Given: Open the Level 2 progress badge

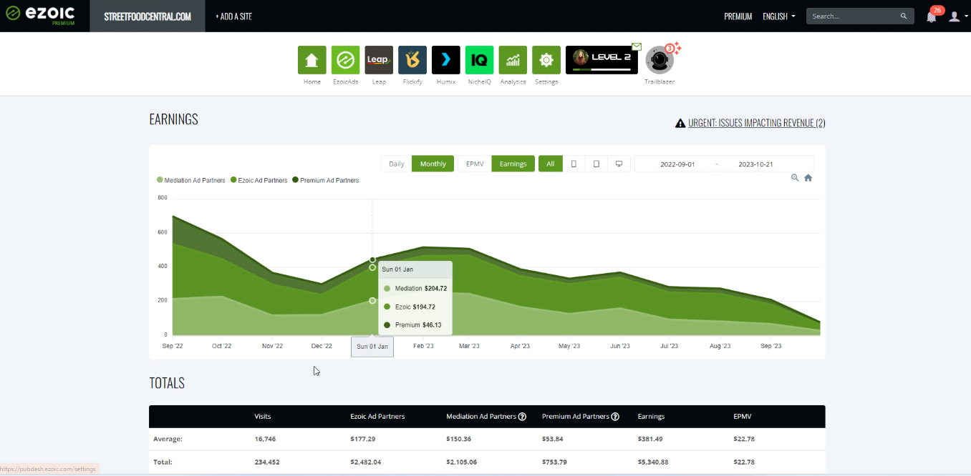Looking at the screenshot, I should tap(602, 60).
